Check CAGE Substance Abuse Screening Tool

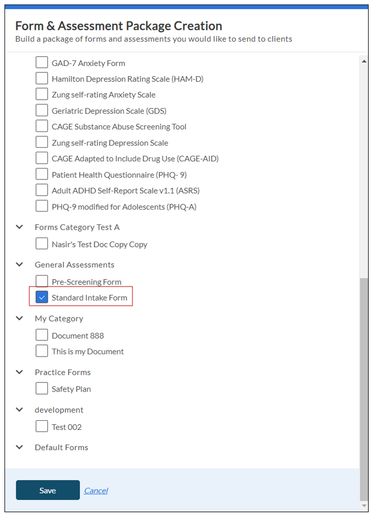42,126
